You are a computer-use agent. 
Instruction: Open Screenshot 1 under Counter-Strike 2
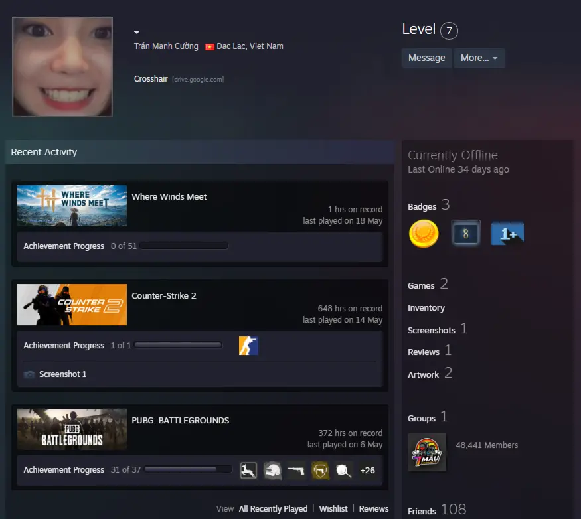point(62,374)
